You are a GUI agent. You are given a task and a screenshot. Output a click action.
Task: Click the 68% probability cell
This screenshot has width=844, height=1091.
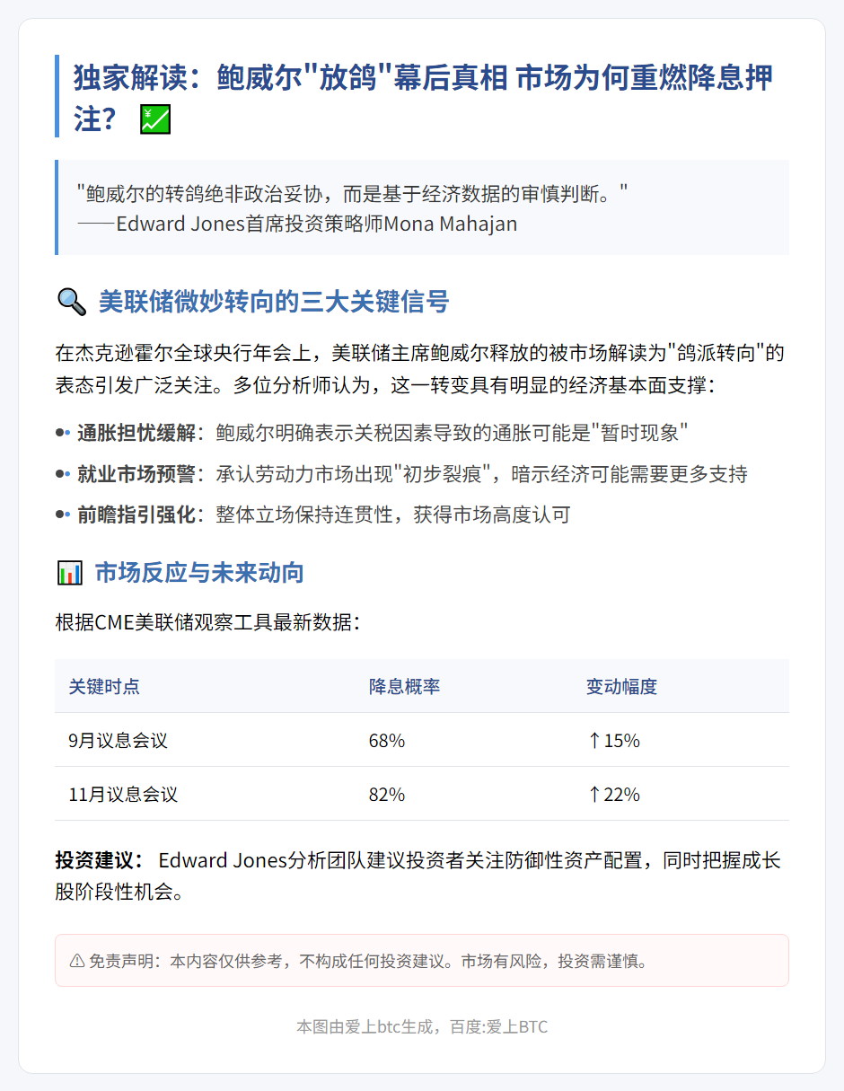pyautogui.click(x=387, y=741)
